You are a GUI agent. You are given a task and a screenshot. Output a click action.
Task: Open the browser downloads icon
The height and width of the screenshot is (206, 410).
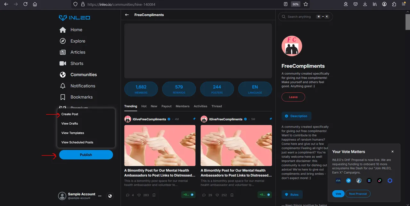point(365,4)
